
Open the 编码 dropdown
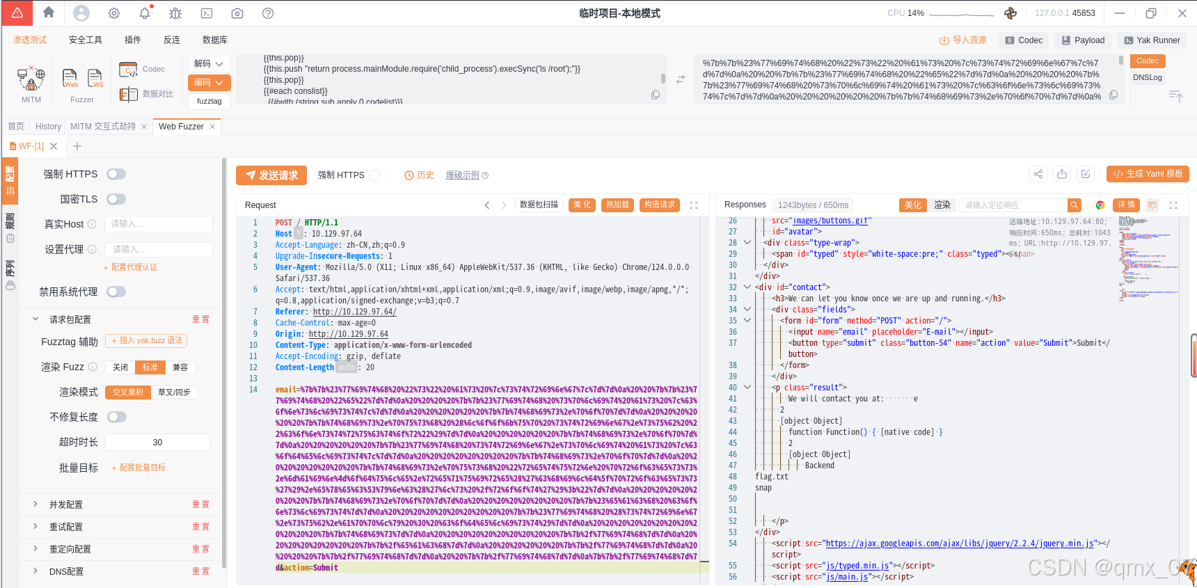(x=209, y=83)
